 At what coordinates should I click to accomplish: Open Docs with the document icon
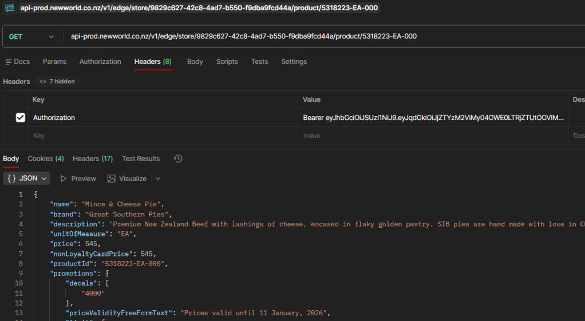[x=9, y=62]
